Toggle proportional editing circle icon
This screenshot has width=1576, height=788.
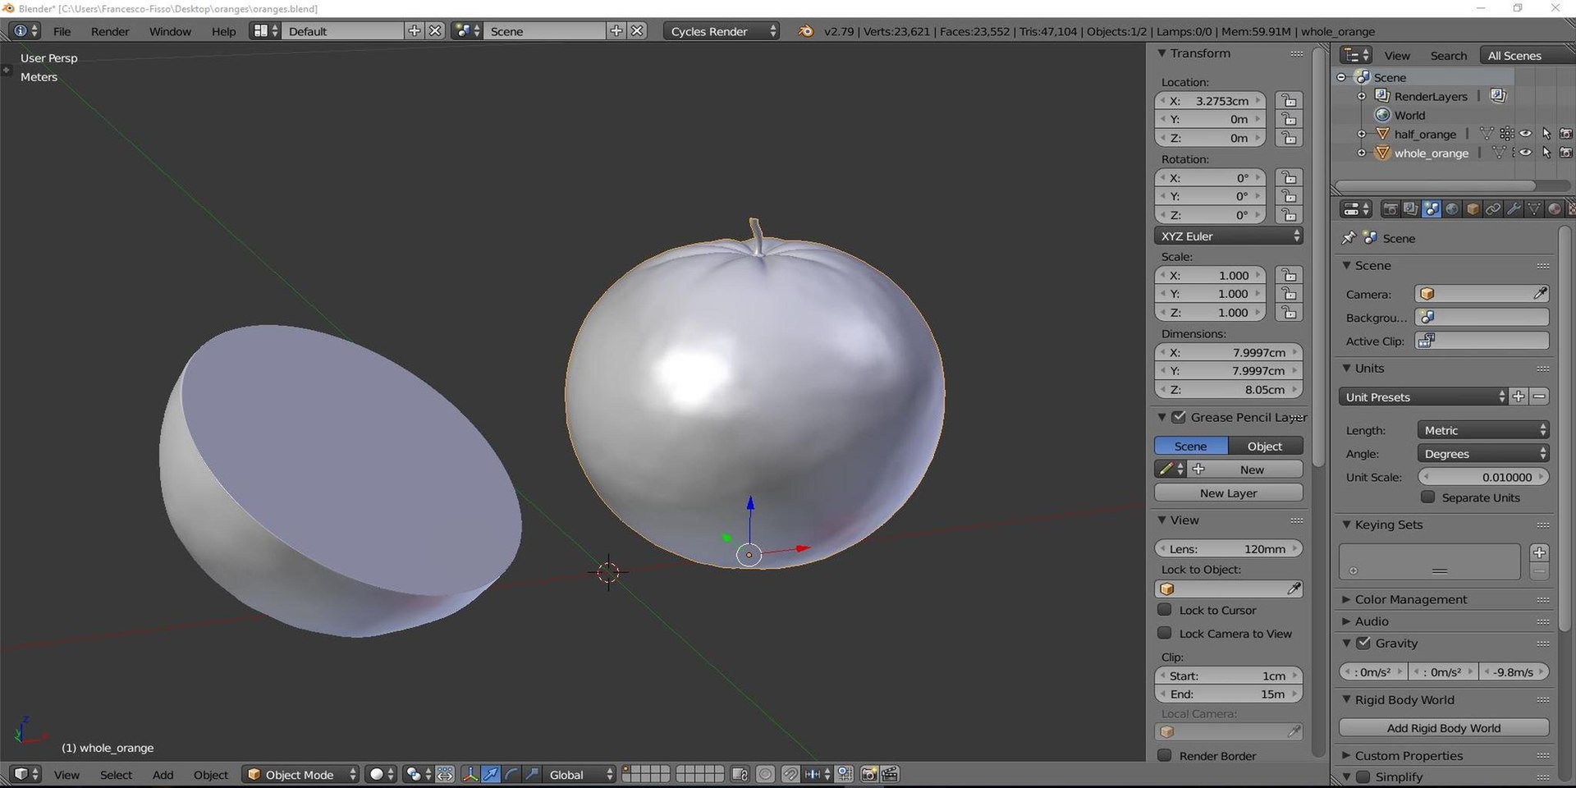coord(765,774)
